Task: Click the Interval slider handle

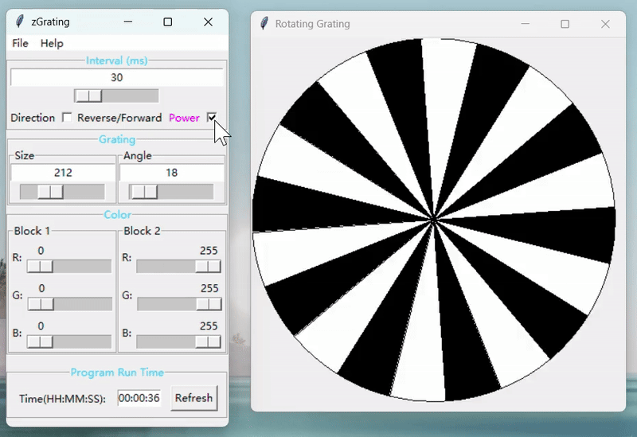Action: (88, 96)
